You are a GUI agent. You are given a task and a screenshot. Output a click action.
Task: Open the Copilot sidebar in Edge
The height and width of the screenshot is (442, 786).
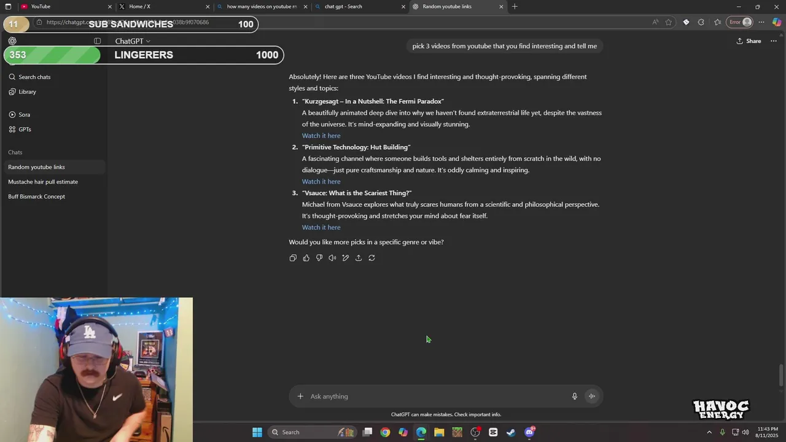pyautogui.click(x=777, y=22)
